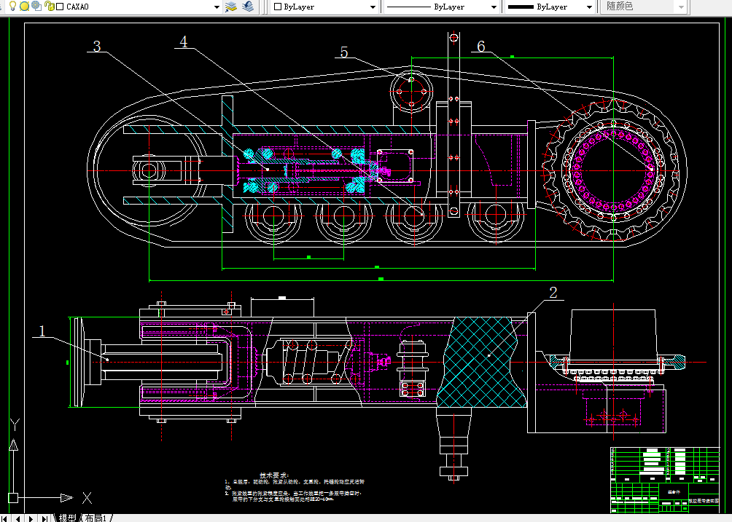Screen dimensions: 732x522
Task: Toggle the layer on/off lightbulb for CAXA0
Action: 13,7
